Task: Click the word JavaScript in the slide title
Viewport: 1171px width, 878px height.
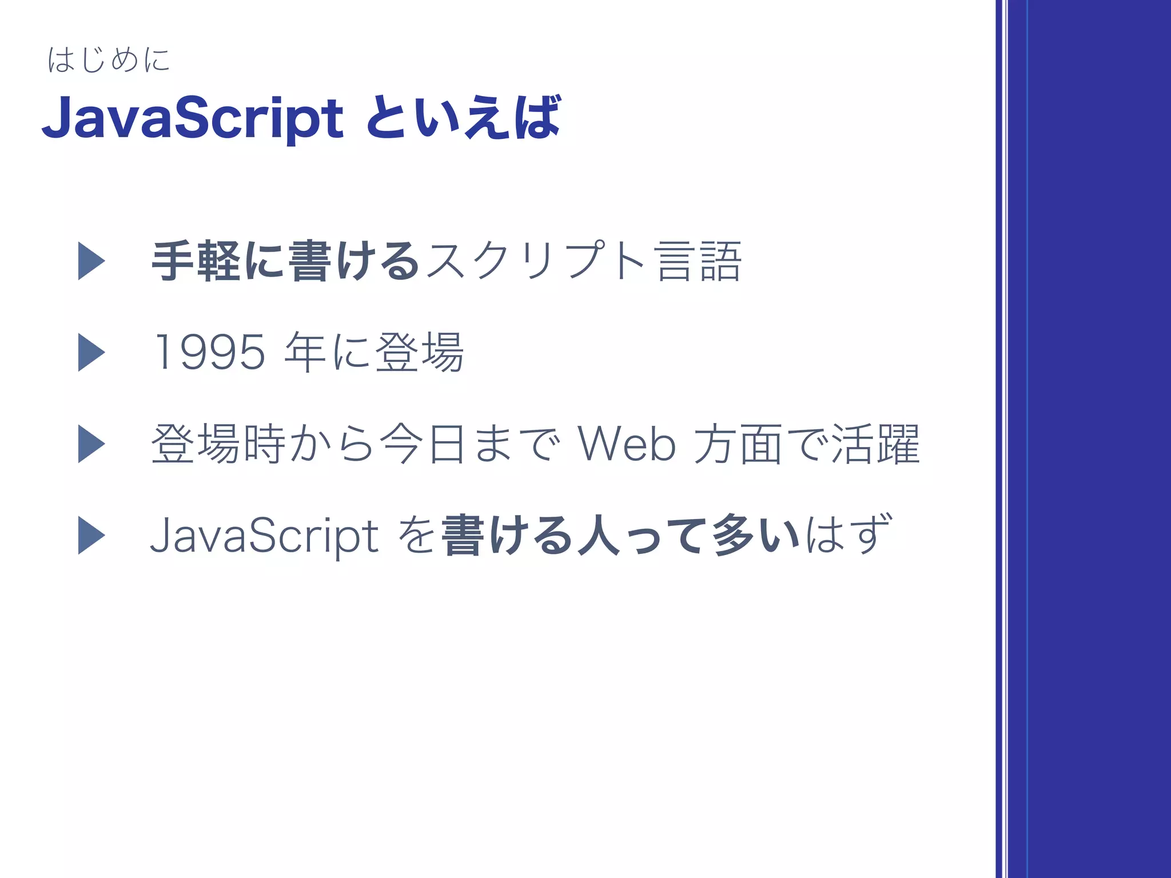Action: tap(193, 118)
